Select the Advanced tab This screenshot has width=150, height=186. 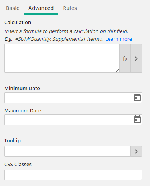(x=41, y=8)
